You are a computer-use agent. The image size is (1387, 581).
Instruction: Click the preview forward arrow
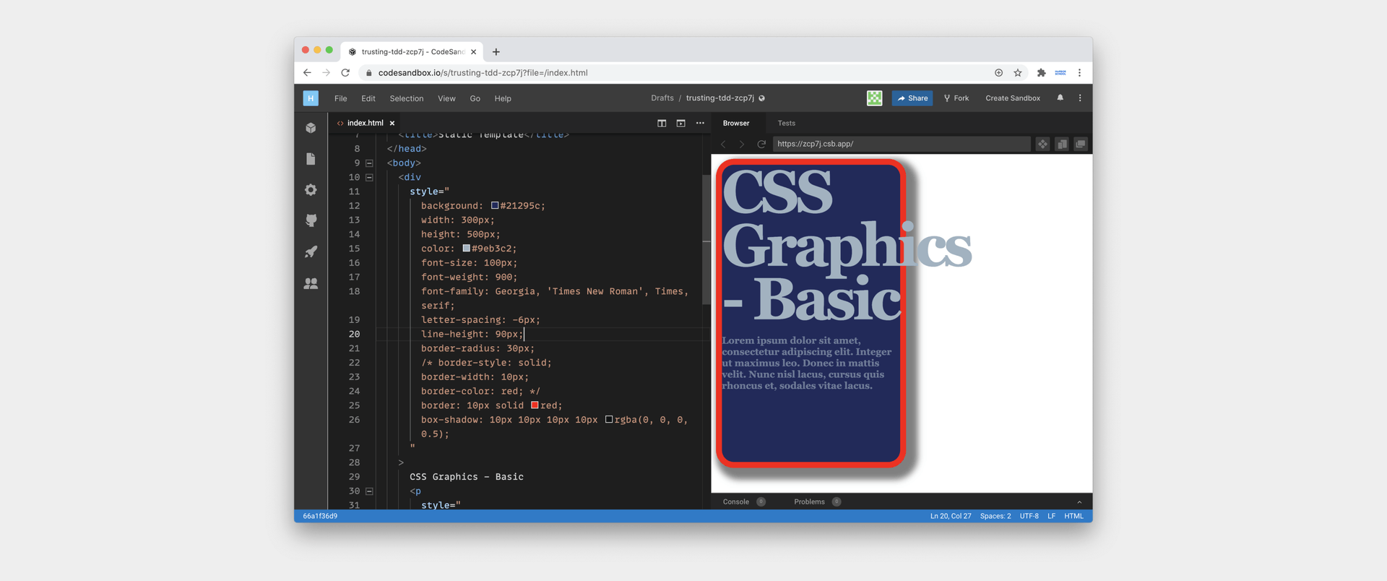741,144
